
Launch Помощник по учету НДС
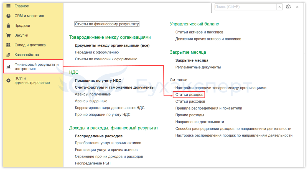pos(98,81)
